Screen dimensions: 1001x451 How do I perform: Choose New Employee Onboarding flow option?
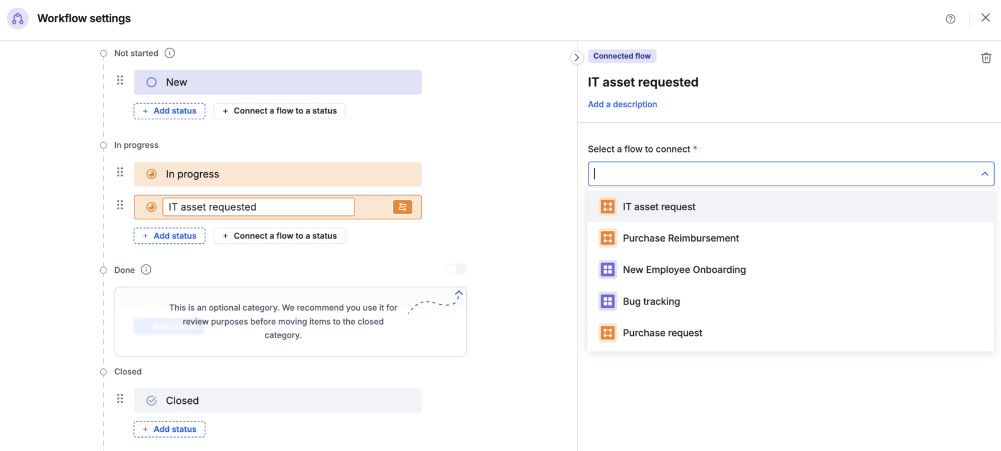[x=684, y=269]
